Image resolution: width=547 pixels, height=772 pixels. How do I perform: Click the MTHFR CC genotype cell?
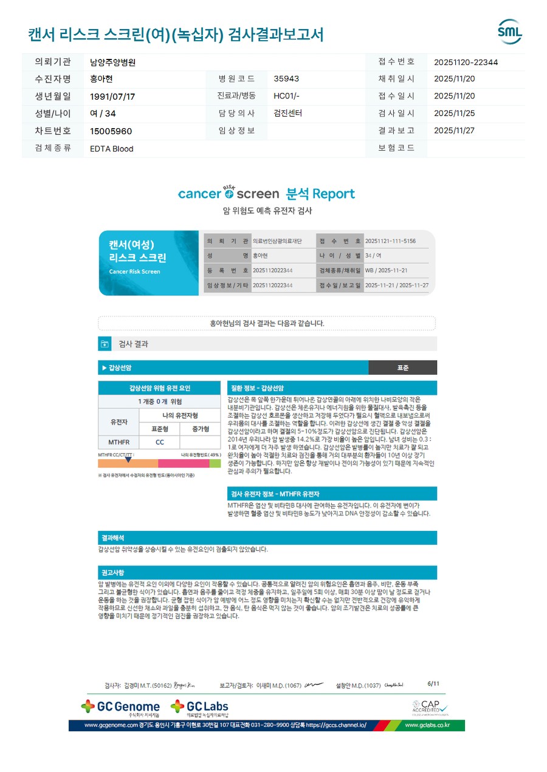(x=160, y=442)
